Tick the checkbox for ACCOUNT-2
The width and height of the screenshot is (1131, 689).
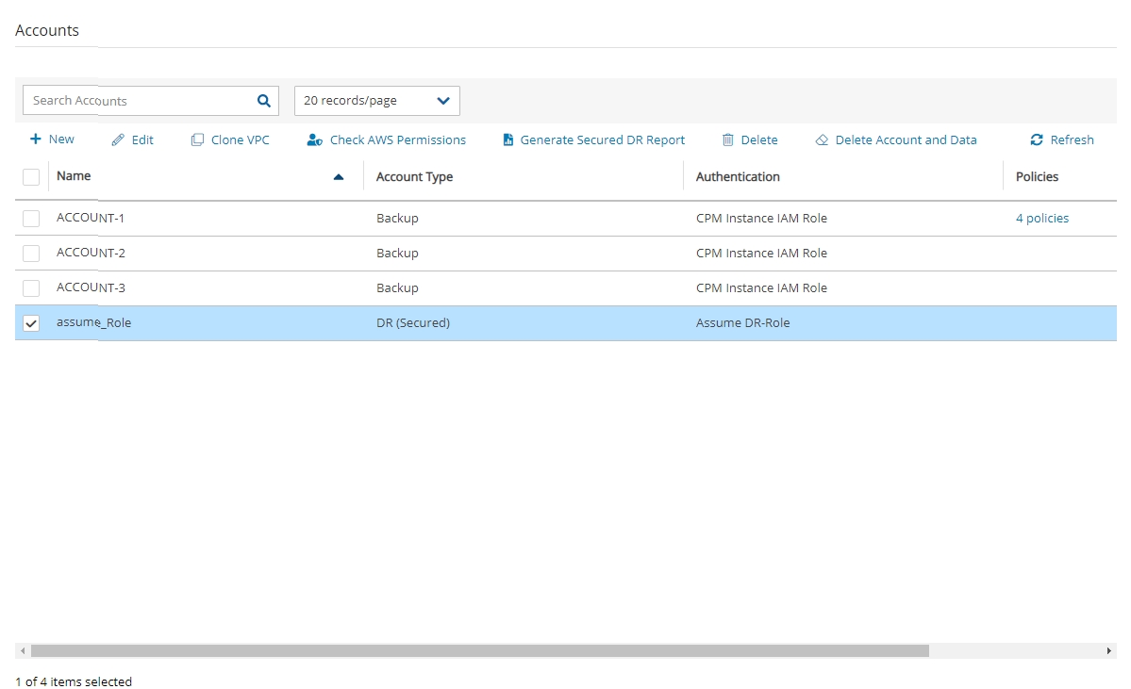[x=31, y=254]
